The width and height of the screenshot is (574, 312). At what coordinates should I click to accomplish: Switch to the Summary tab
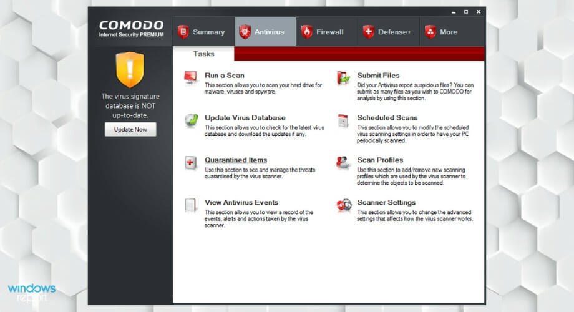point(203,32)
